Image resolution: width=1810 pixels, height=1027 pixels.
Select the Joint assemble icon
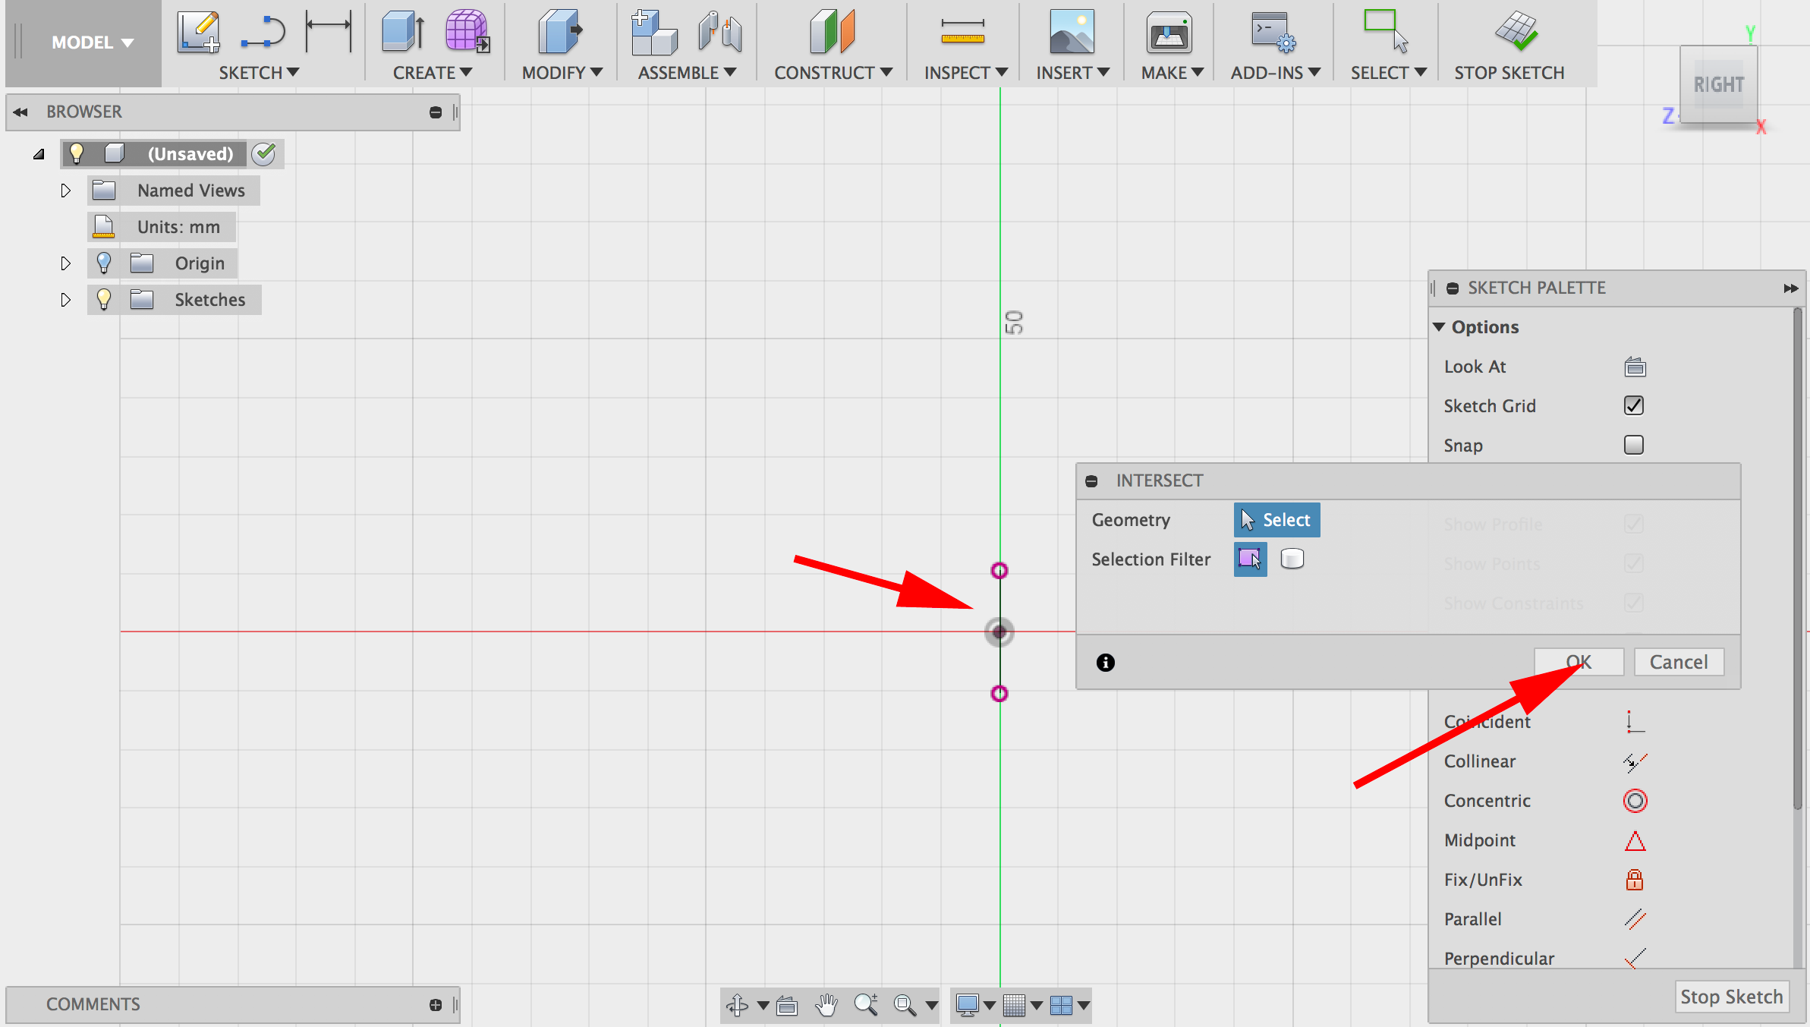click(720, 32)
